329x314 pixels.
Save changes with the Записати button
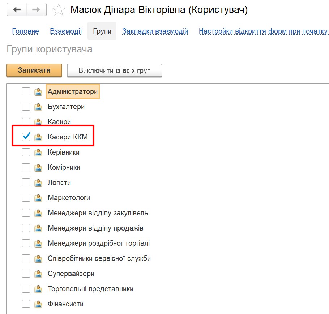click(34, 70)
